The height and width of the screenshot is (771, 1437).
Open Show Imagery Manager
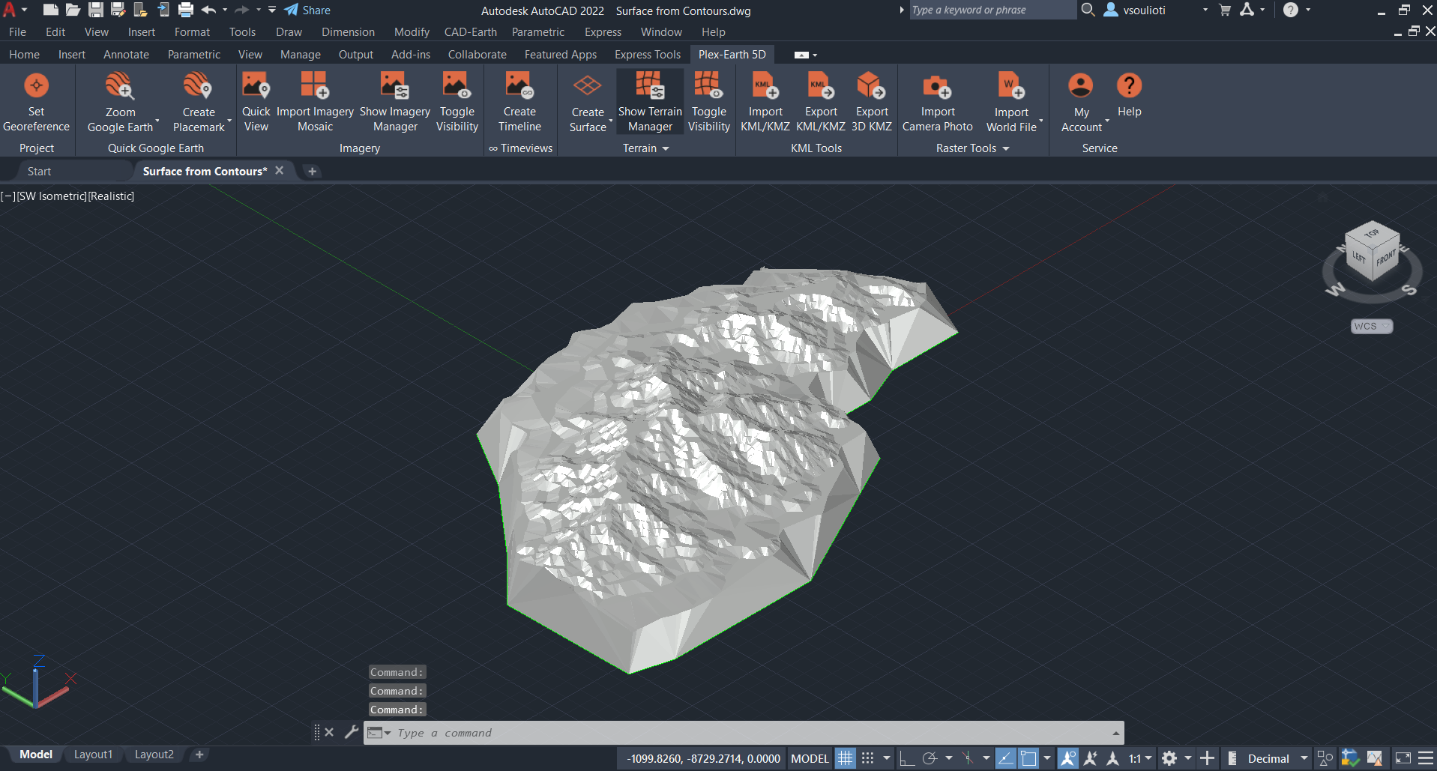tap(395, 103)
